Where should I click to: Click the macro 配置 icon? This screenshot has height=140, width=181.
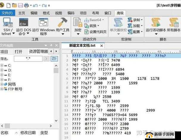(x=130, y=32)
